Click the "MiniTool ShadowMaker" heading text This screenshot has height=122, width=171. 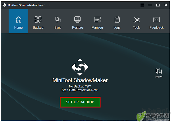click(80, 80)
